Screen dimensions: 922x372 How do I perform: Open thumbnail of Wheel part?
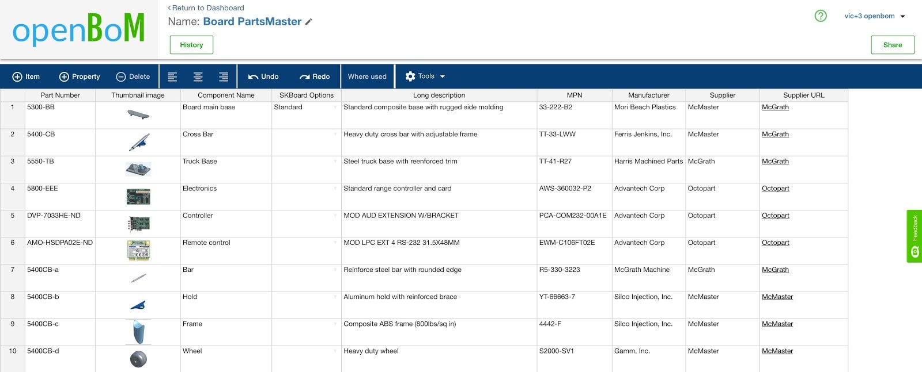pos(138,359)
